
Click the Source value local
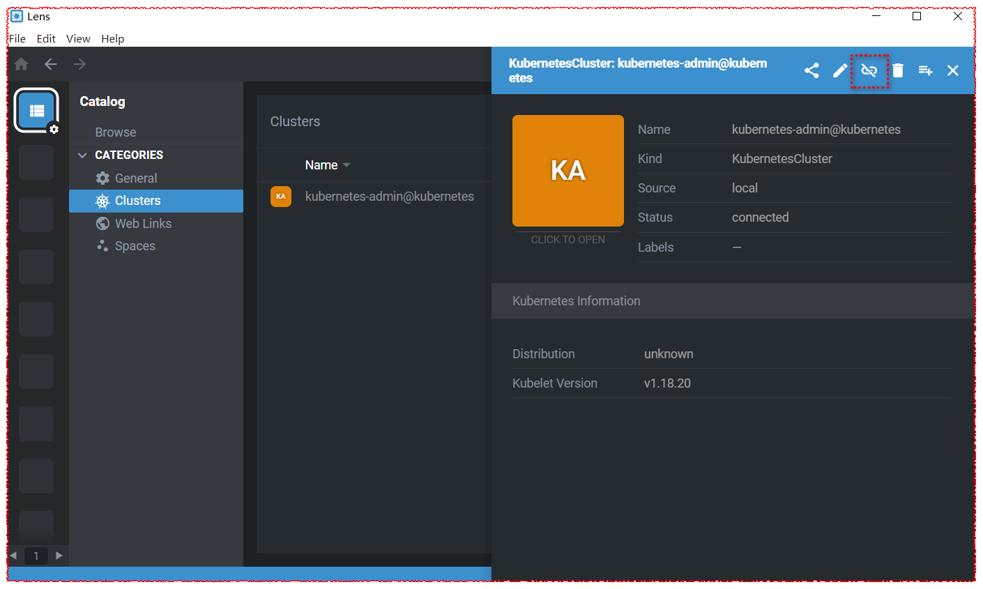(745, 188)
